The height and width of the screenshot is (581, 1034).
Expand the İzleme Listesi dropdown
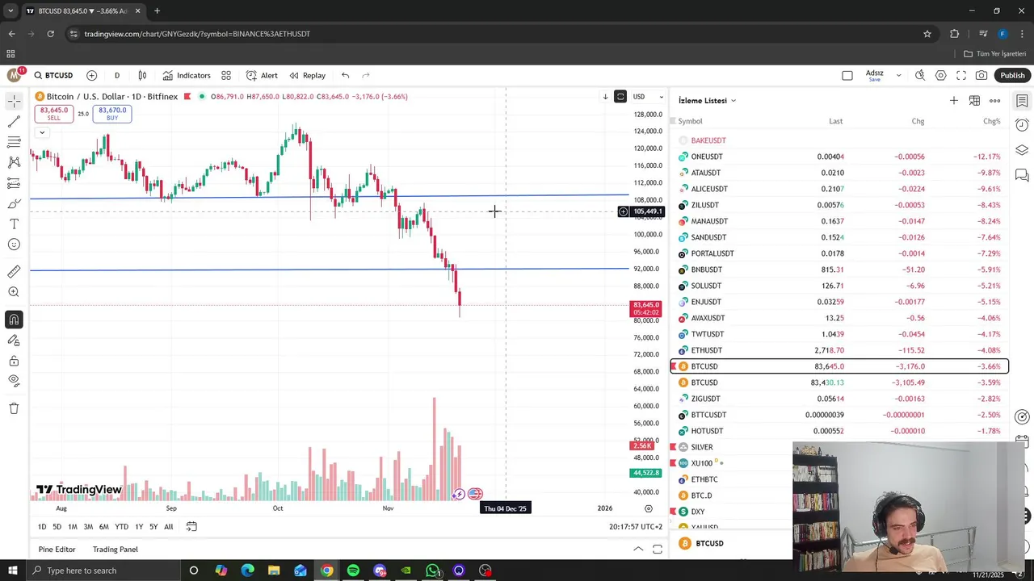tap(708, 101)
